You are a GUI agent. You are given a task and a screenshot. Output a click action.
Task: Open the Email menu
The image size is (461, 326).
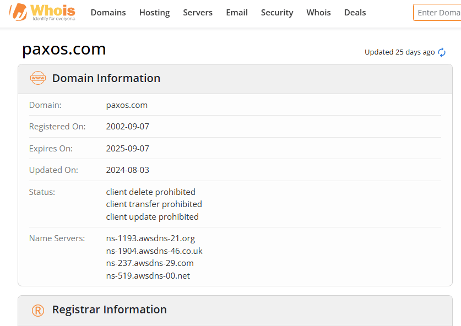point(237,12)
